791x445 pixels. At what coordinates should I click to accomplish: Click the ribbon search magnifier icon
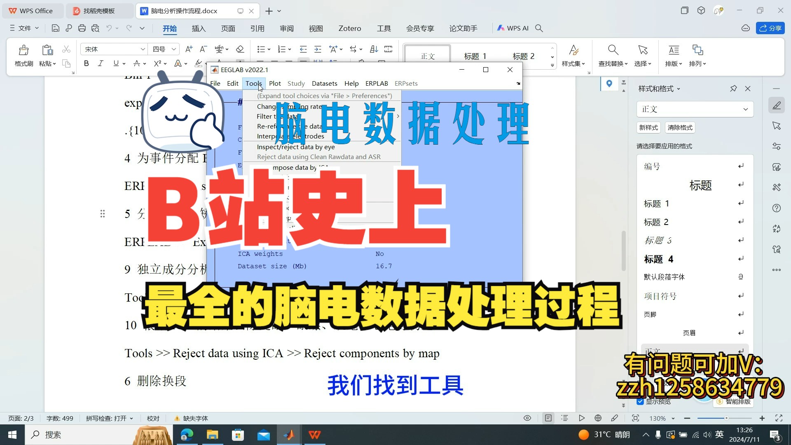point(539,28)
